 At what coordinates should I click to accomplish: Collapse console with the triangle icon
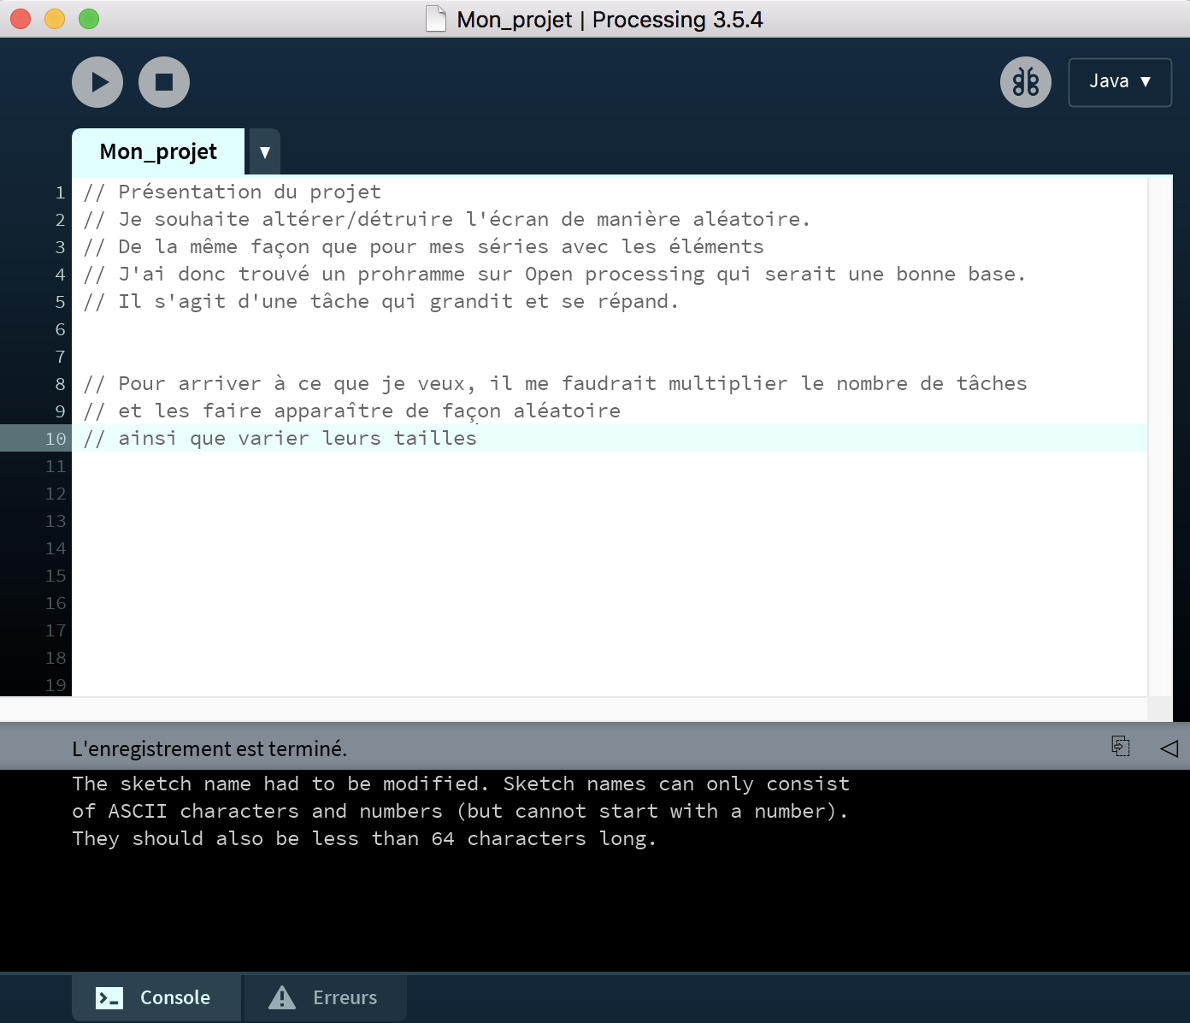pyautogui.click(x=1169, y=748)
